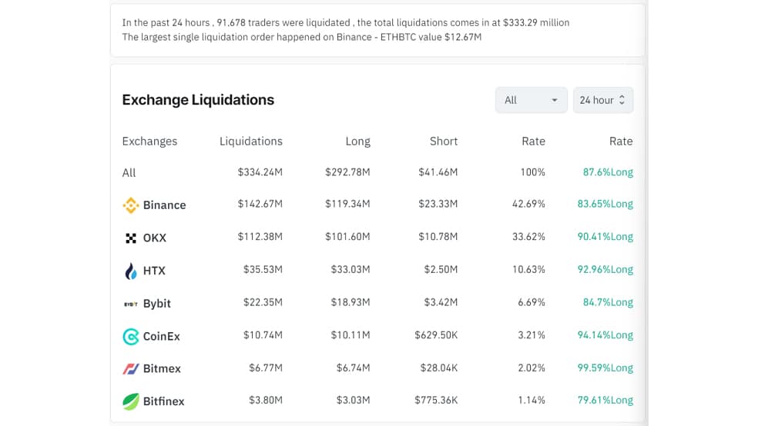Select total liquidations value $334.24M
Screen dimensions: 758x426
coord(260,172)
